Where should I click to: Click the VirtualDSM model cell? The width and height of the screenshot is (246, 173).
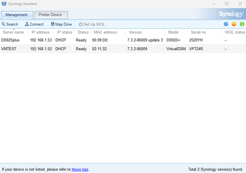tap(176, 49)
